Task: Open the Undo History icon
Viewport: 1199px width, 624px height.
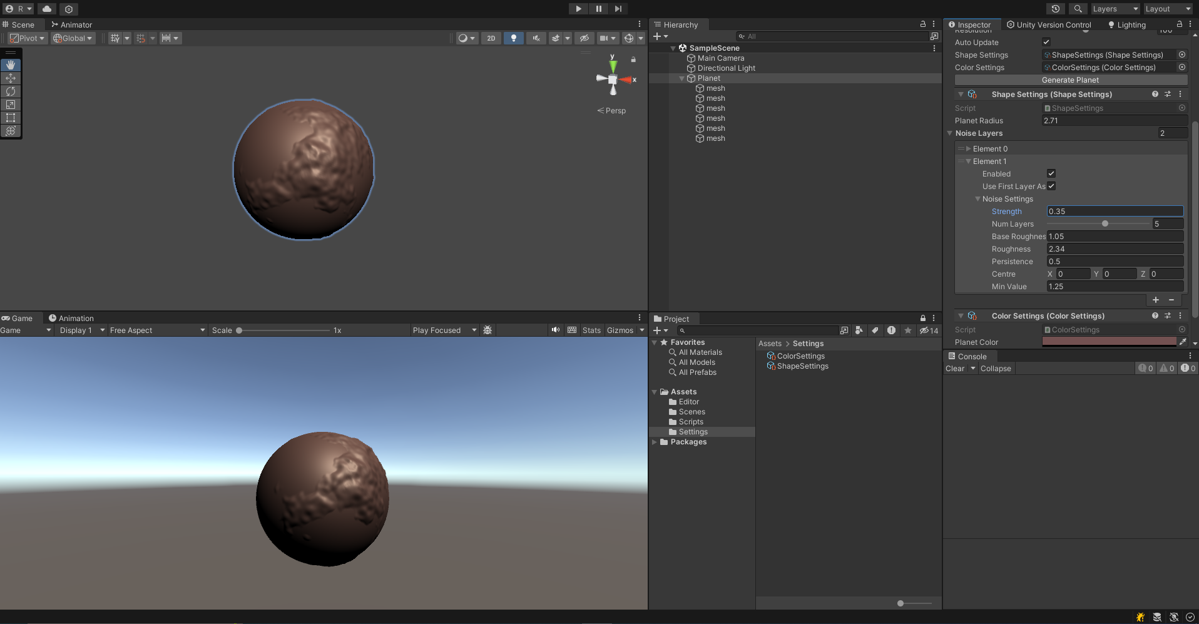Action: [x=1056, y=9]
